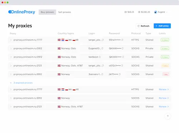Click the 'Type' column header
179x133 pixels.
point(148,33)
